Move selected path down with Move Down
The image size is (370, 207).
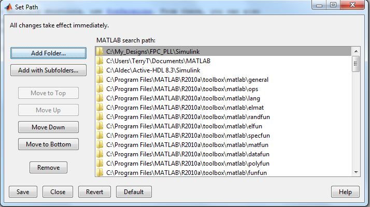pos(48,127)
